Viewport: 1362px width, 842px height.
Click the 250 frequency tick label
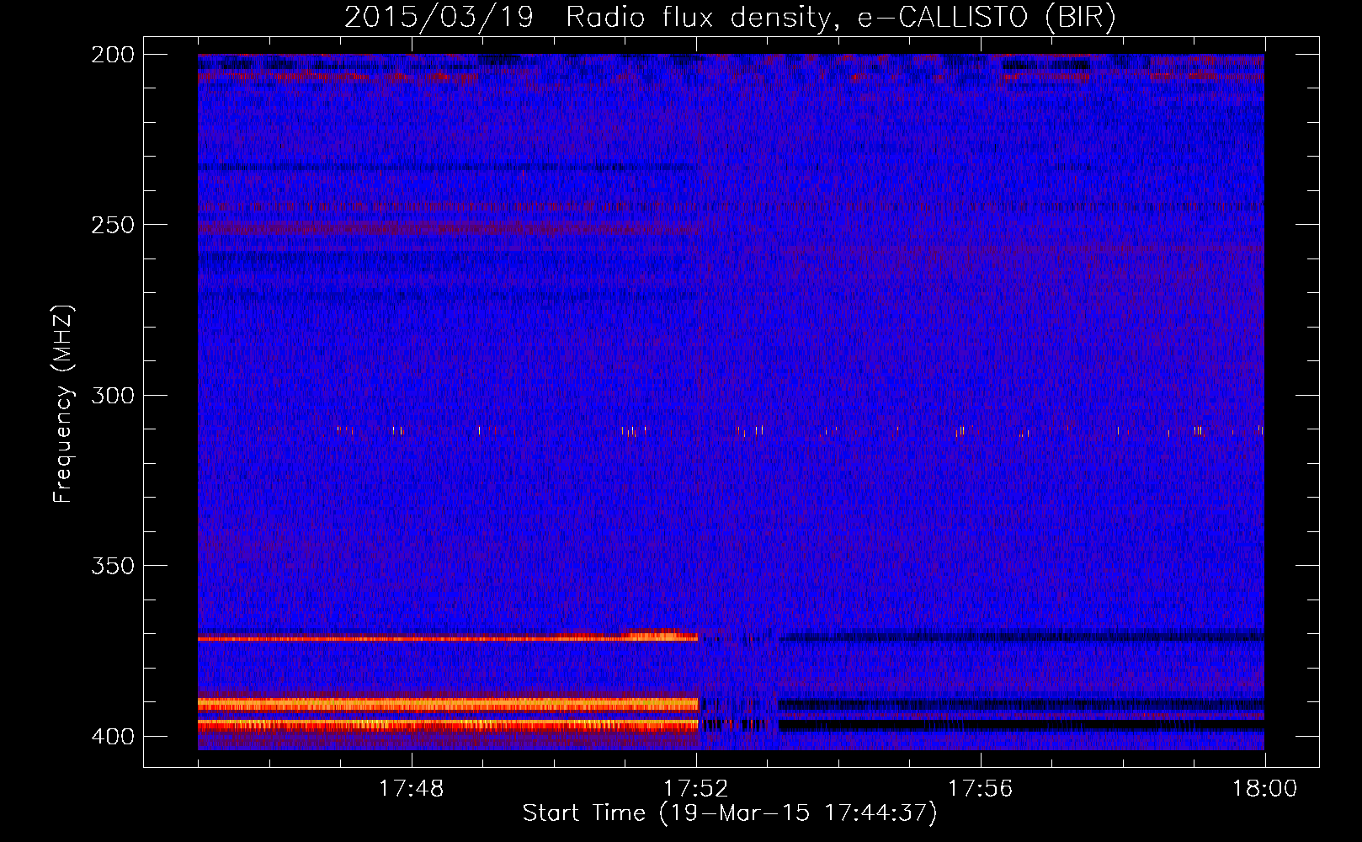113,225
